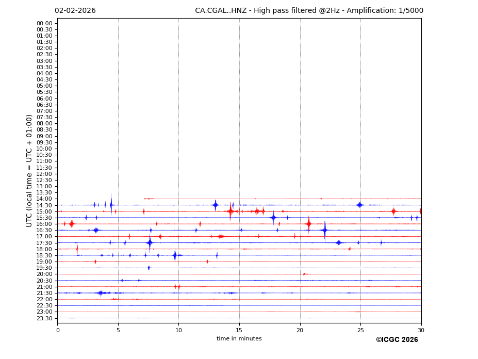
Task: Click the date label 02-02-2026
Action: (75, 11)
